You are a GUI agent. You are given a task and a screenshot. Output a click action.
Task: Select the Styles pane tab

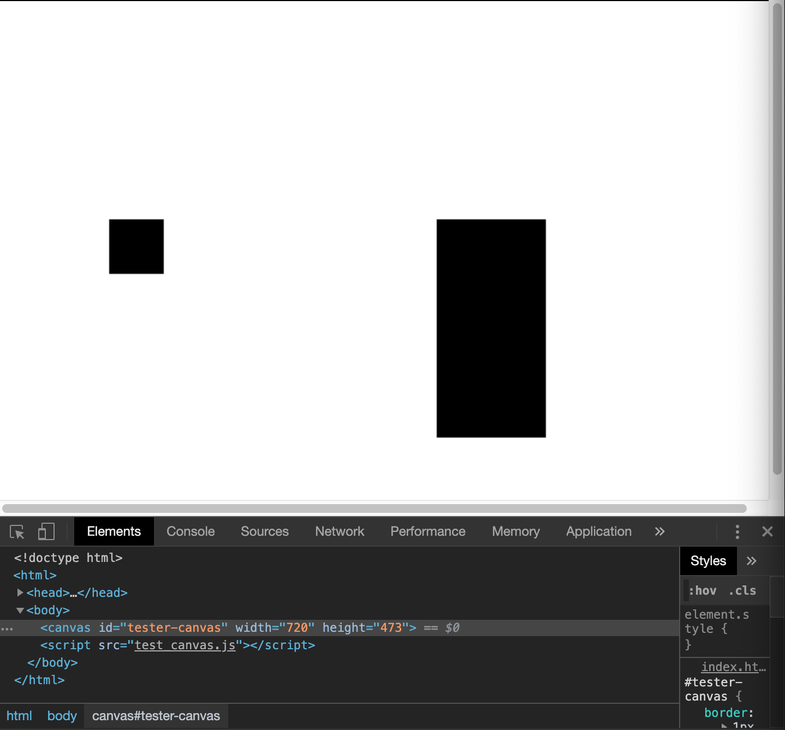[x=709, y=561]
